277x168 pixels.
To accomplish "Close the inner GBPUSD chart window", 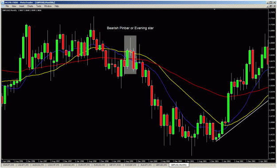I will pos(274,6).
